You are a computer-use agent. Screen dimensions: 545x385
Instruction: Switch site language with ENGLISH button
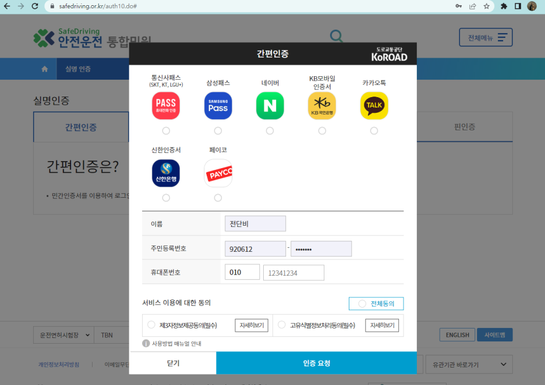[457, 335]
